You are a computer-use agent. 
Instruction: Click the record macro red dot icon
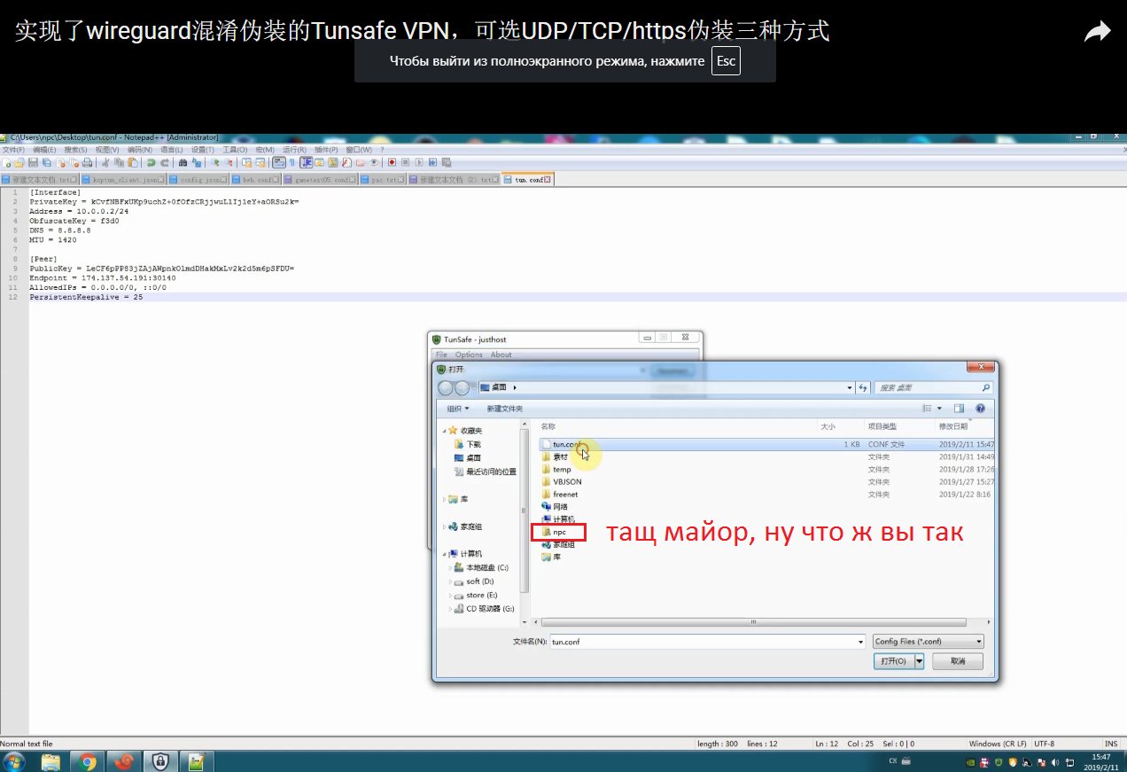pyautogui.click(x=392, y=163)
